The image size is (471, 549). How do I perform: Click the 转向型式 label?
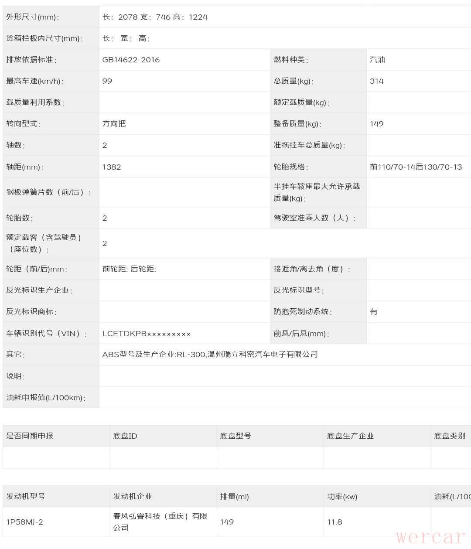tap(23, 124)
